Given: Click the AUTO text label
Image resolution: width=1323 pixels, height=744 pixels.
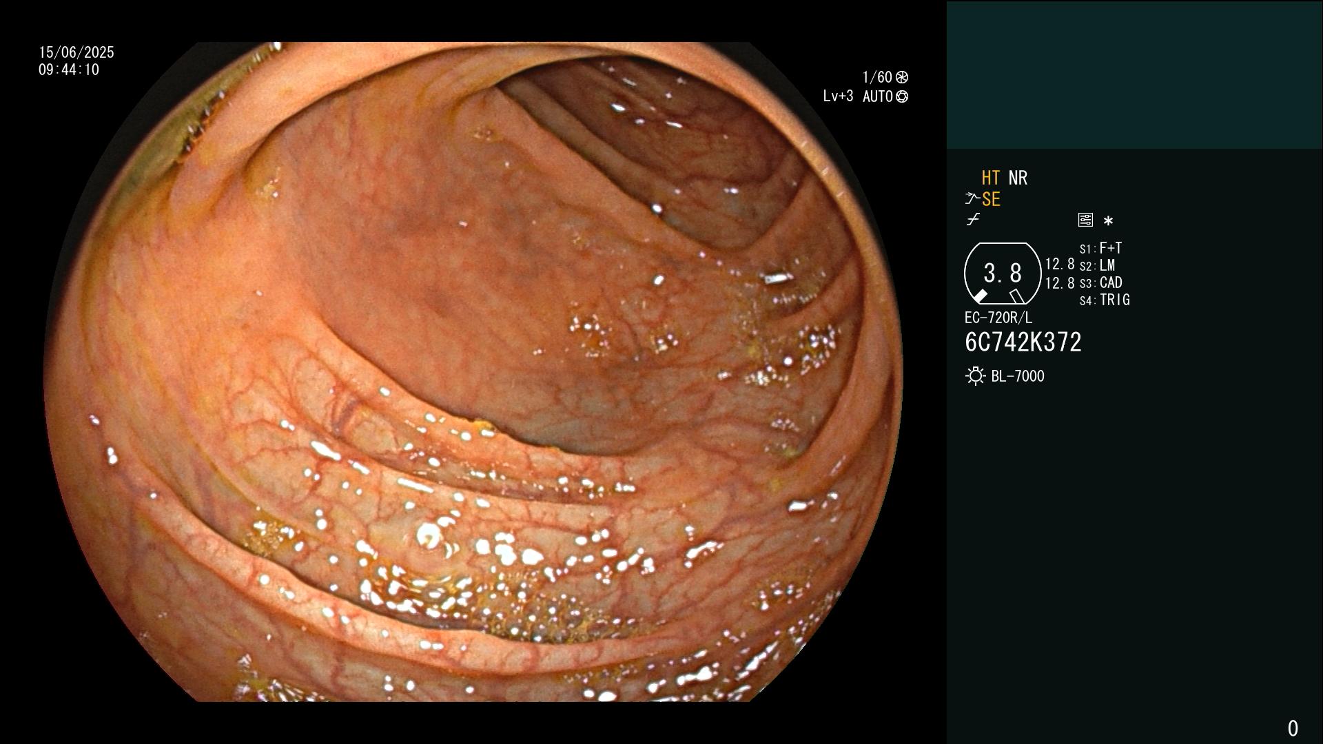Looking at the screenshot, I should [x=878, y=96].
